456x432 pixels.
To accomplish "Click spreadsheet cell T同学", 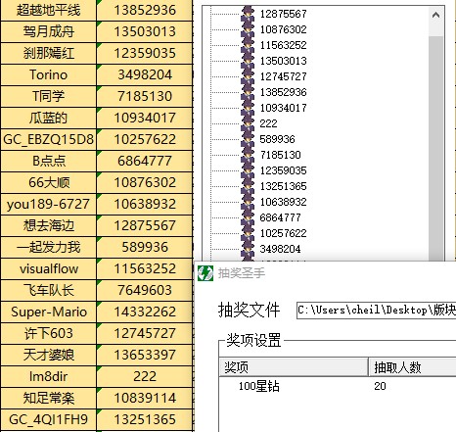I will point(48,96).
